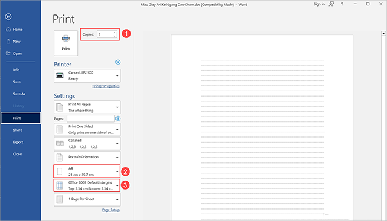Viewport: 387px width, 221px height.
Task: Open the A4 paper size dropdown
Action: click(x=117, y=171)
